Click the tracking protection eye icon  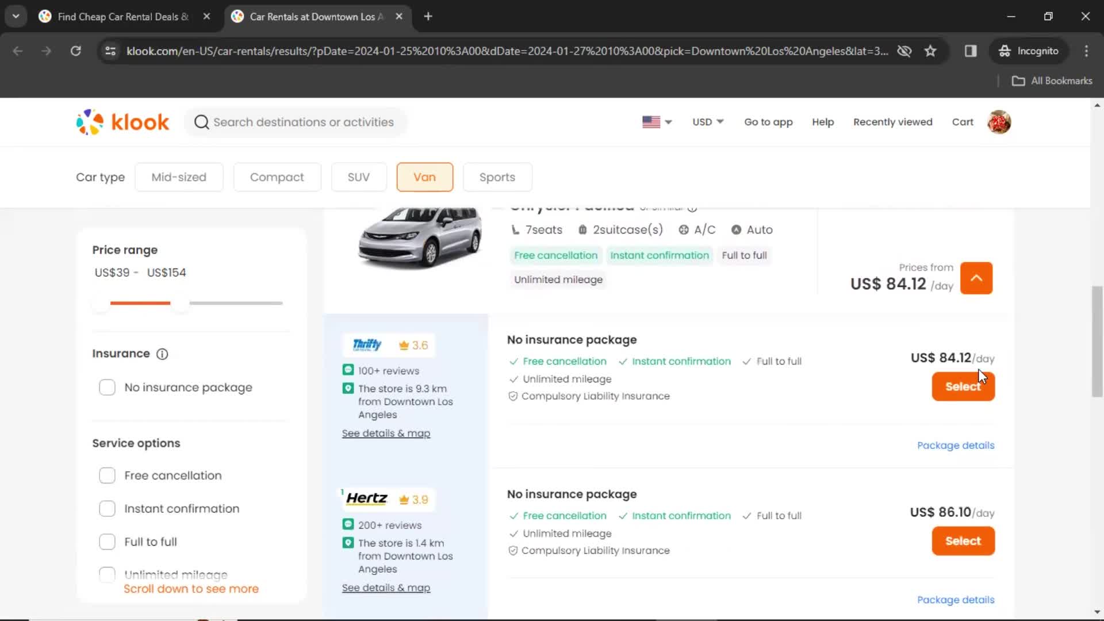point(904,51)
